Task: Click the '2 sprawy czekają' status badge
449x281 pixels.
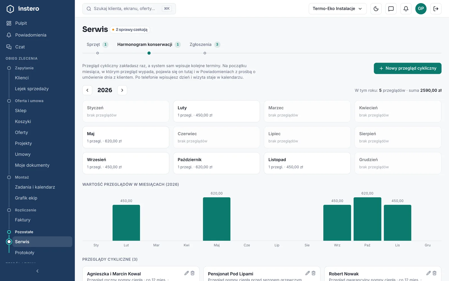Action: [x=130, y=30]
